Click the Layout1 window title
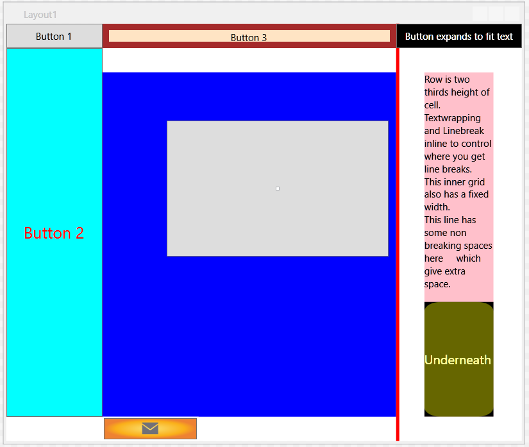 click(40, 15)
